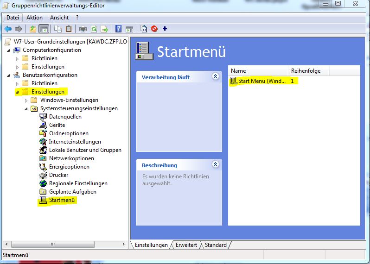Switch to the Erweitert tab

186,245
